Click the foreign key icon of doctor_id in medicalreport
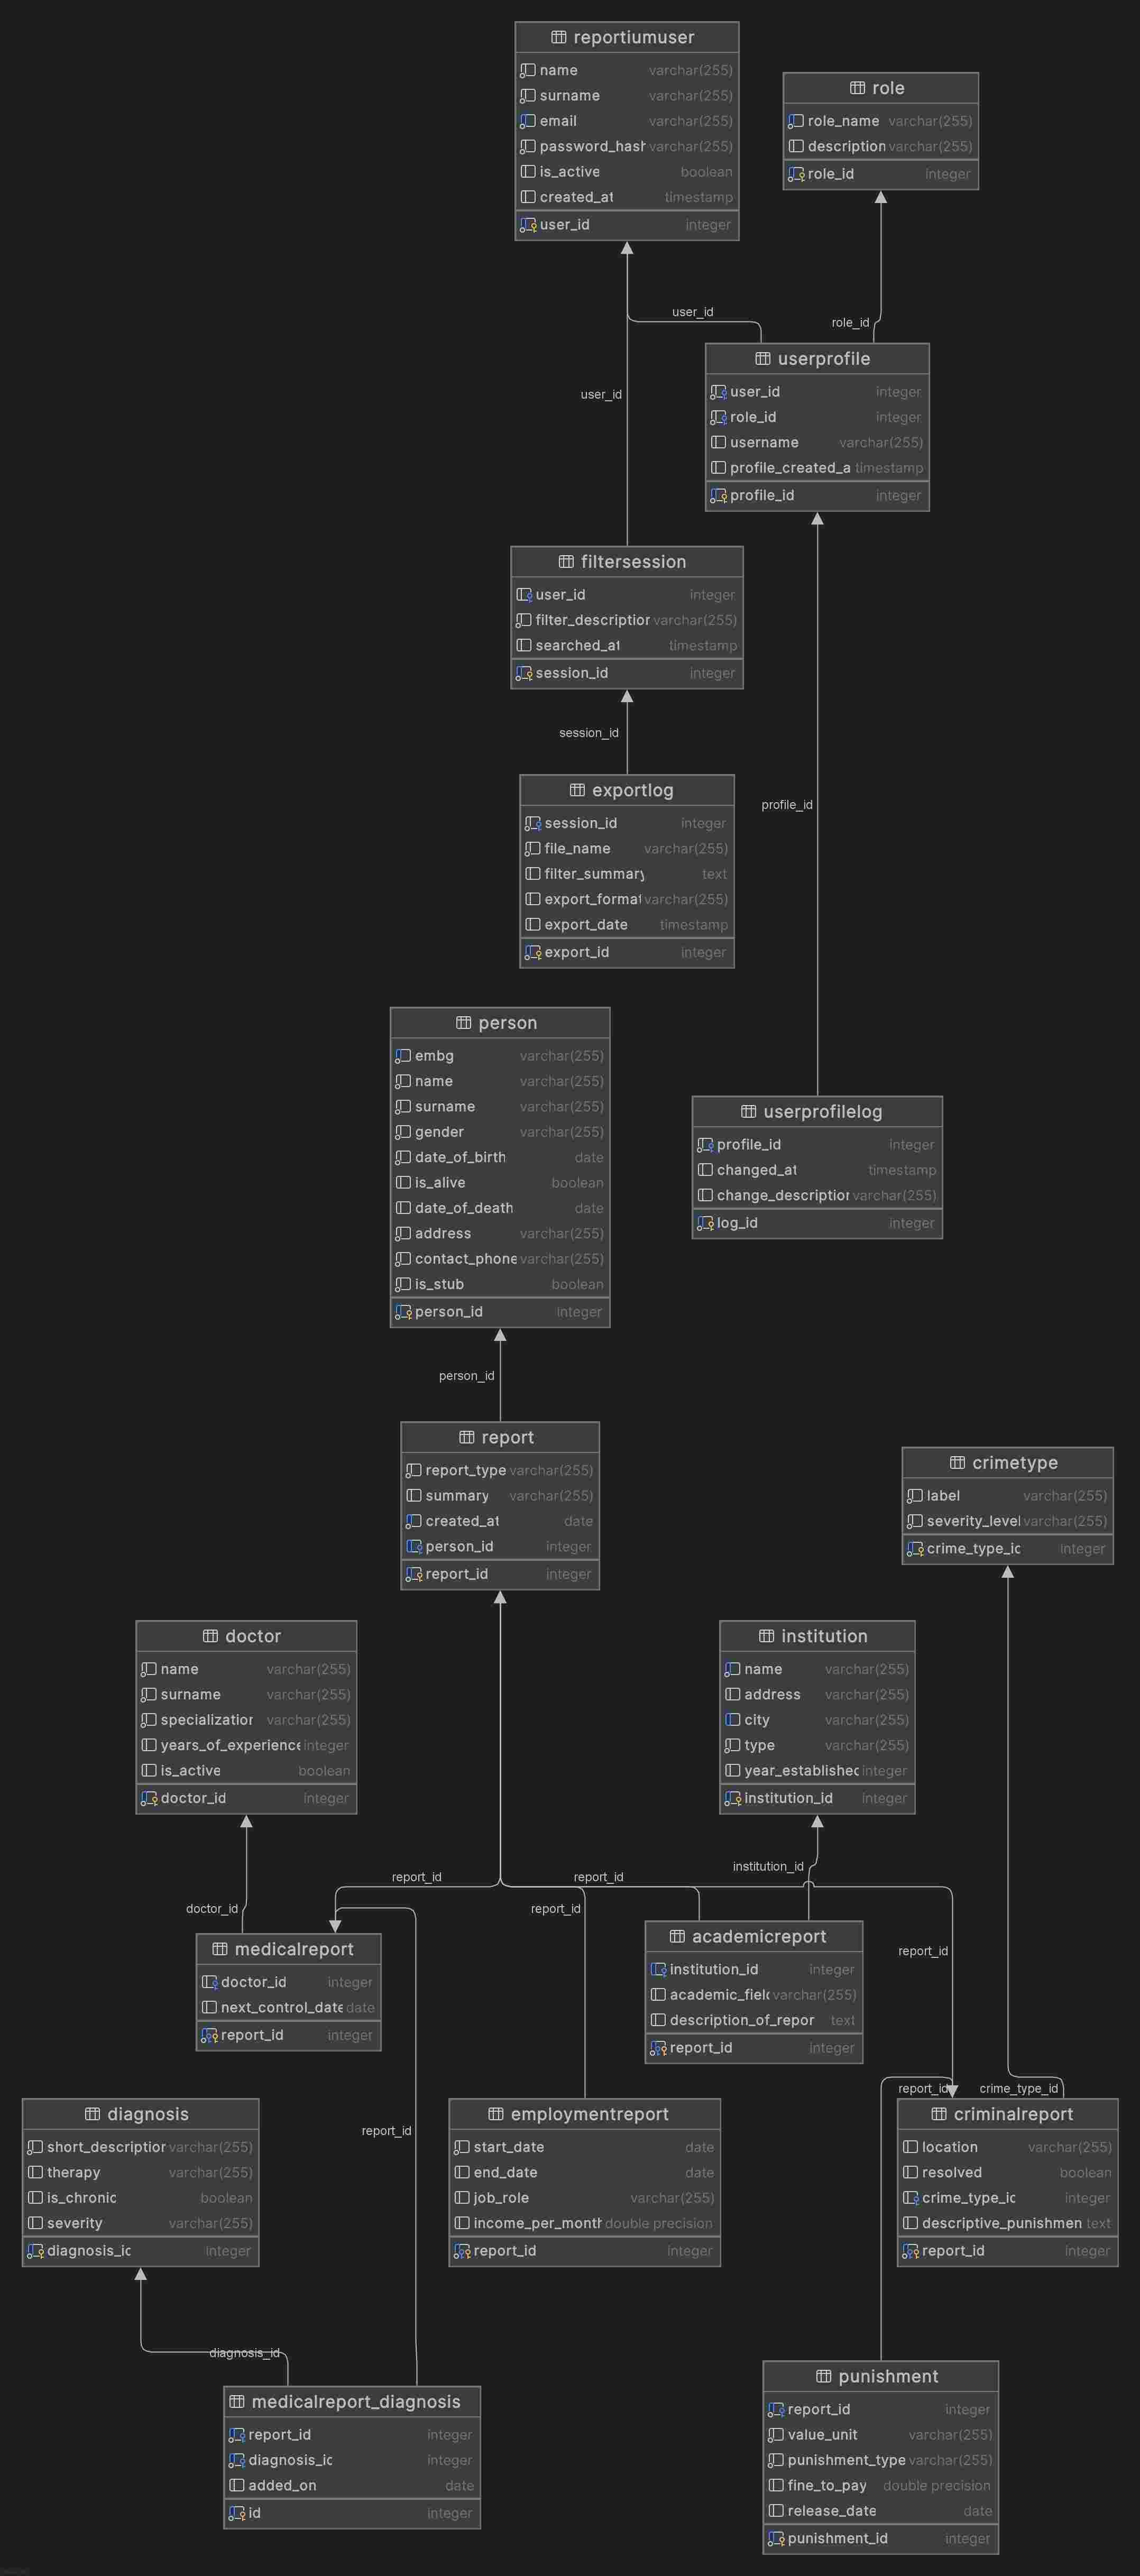The image size is (1140, 2576). (209, 1982)
